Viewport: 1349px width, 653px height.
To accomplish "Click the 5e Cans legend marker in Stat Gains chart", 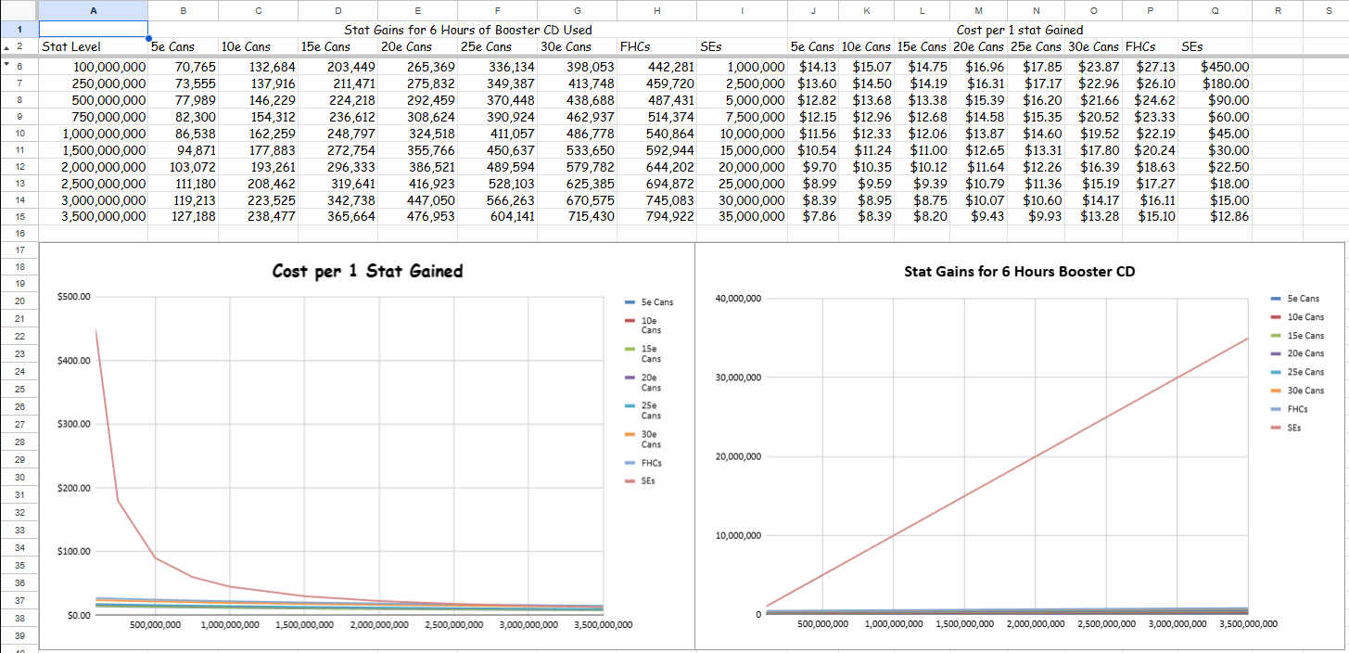I will (1276, 299).
